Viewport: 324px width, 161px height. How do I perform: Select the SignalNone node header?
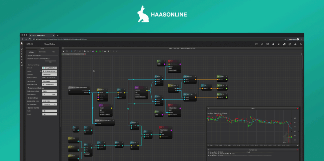222,85
